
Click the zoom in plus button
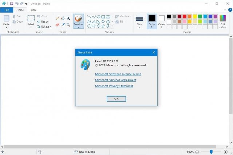coord(225,152)
